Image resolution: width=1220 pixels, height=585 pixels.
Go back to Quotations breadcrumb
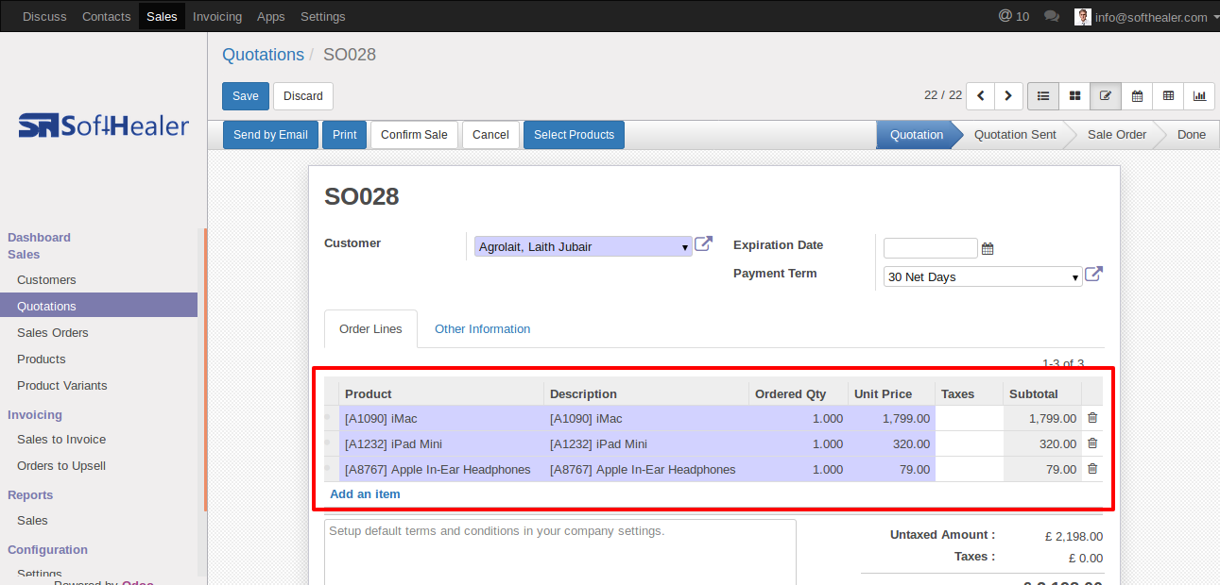[x=263, y=55]
